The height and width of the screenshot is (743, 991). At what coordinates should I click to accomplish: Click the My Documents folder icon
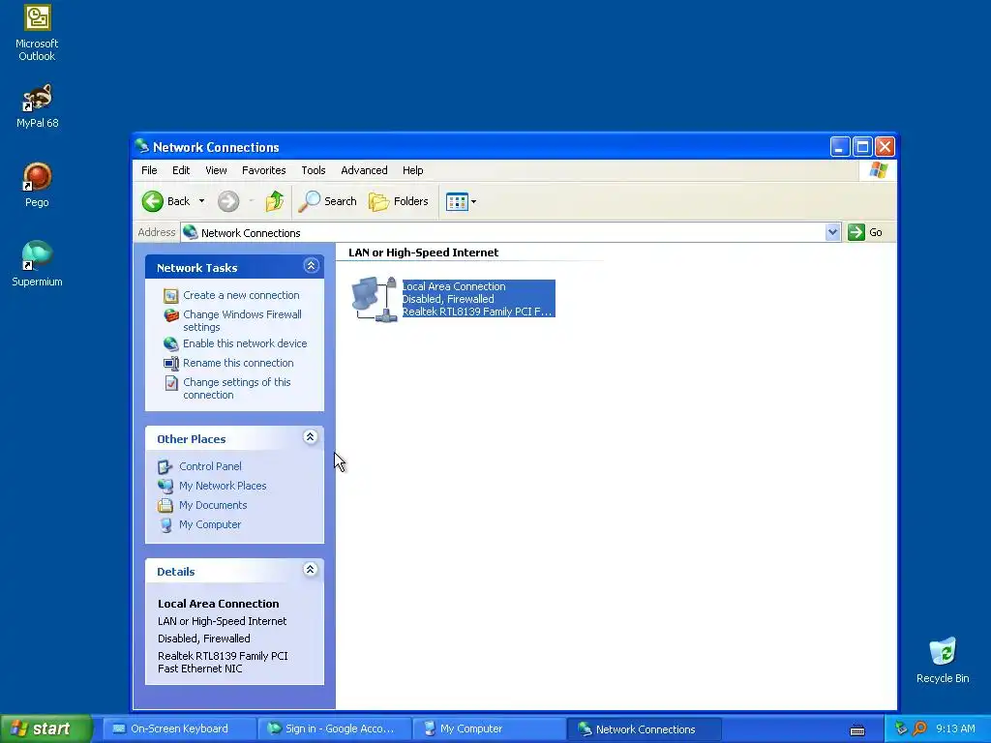pos(165,505)
